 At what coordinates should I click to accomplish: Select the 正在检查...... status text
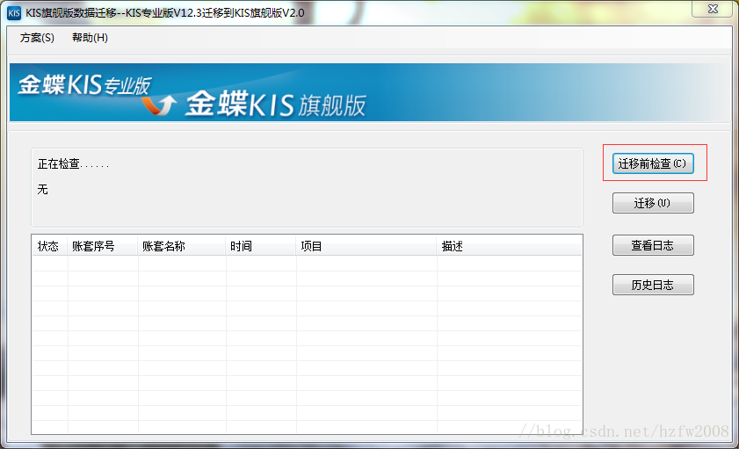point(73,164)
